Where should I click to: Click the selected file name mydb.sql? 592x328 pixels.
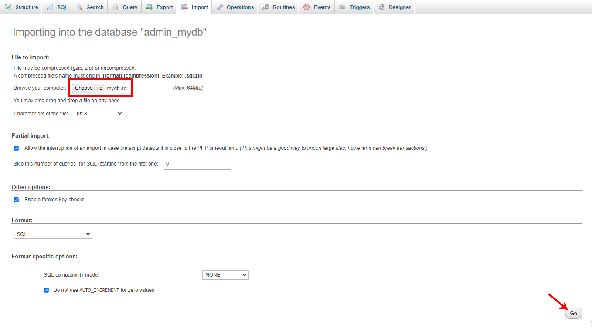tap(118, 88)
